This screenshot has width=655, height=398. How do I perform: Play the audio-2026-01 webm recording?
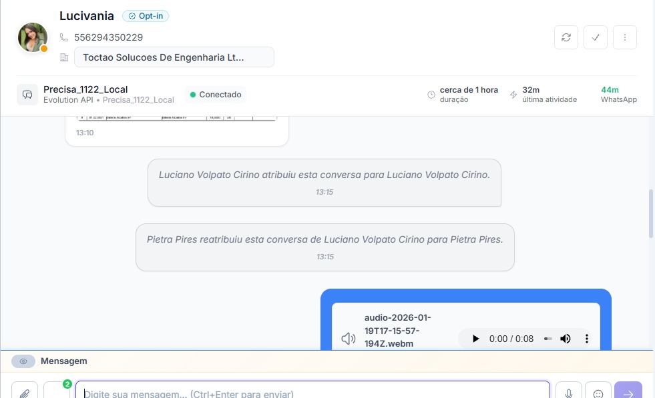[x=476, y=339]
